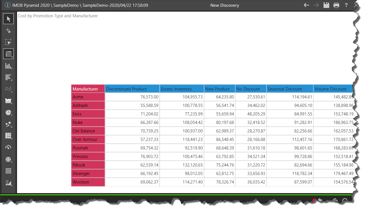Switch visualization to grid table

8,54
